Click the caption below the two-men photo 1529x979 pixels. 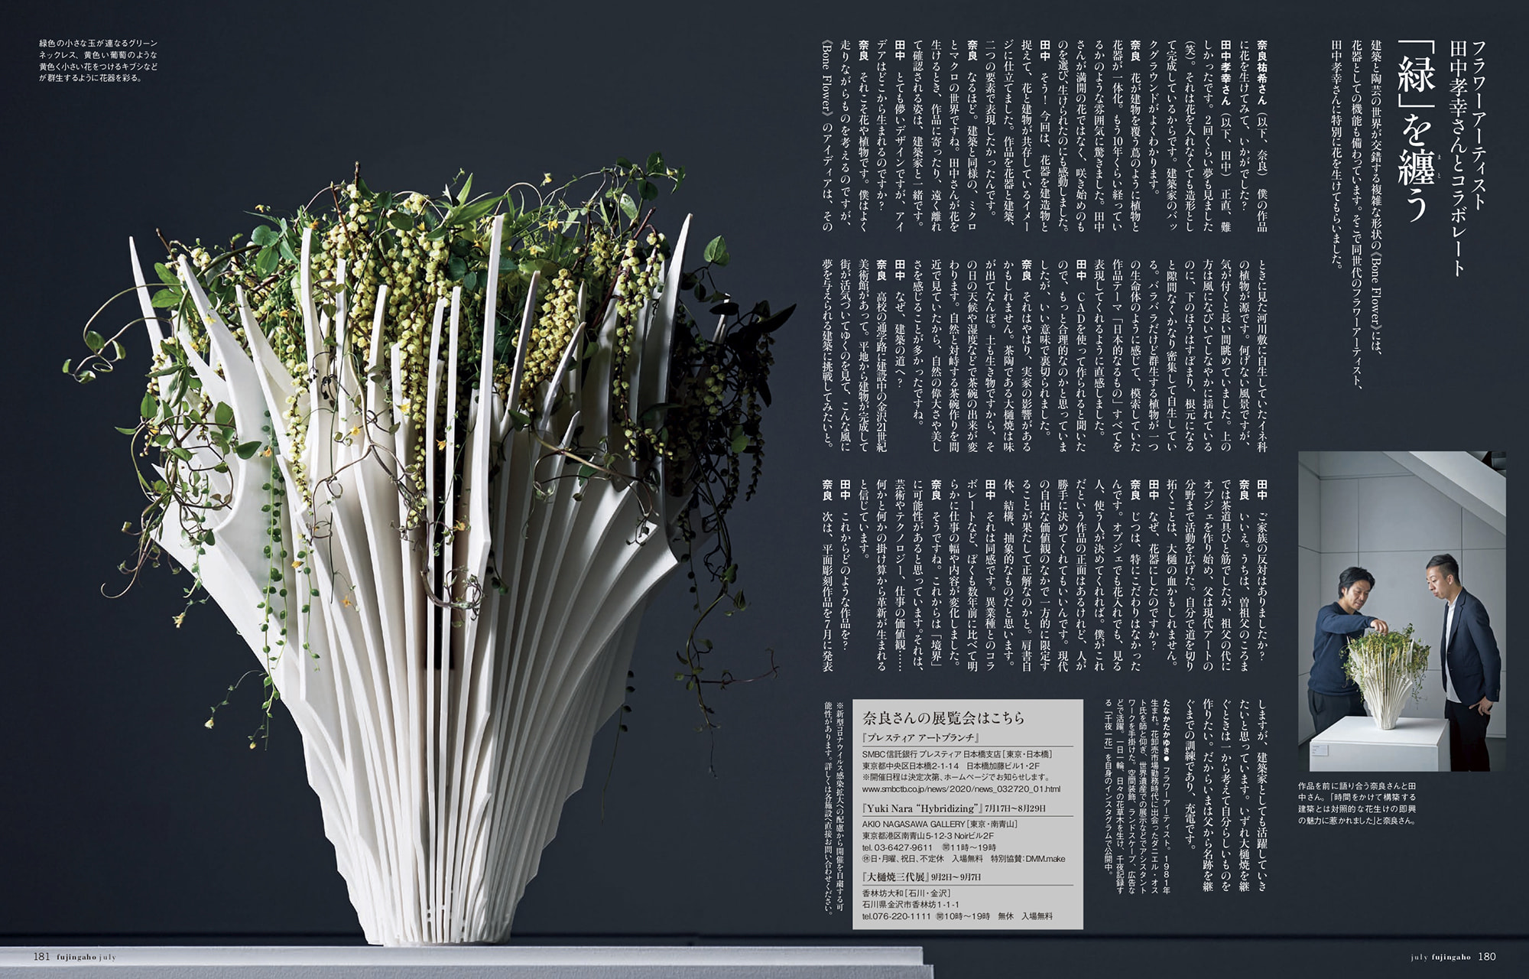(x=1357, y=803)
